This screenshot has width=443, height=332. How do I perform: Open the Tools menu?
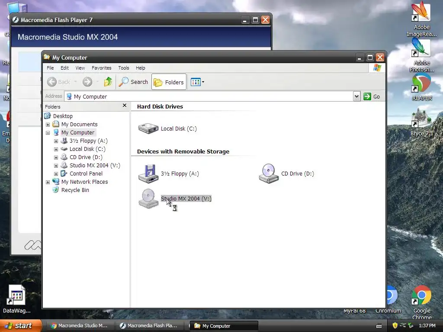click(x=123, y=68)
